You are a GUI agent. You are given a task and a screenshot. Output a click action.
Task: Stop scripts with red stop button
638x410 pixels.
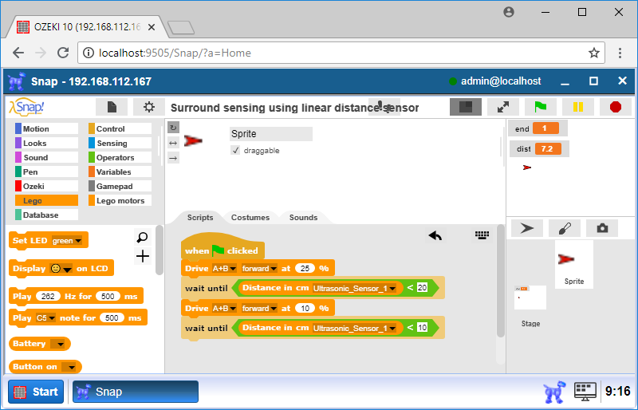coord(616,107)
